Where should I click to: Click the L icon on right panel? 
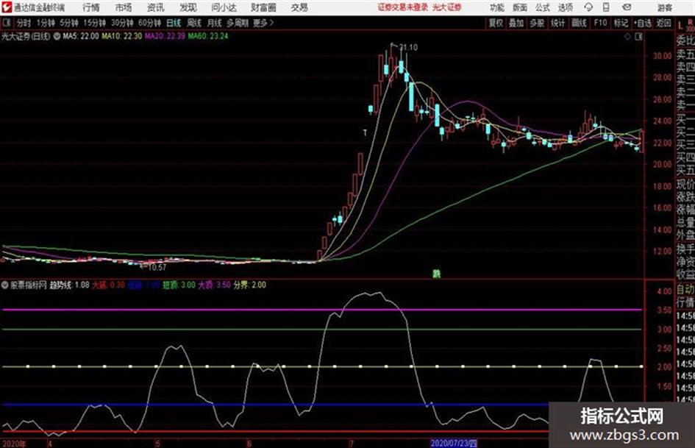point(680,25)
